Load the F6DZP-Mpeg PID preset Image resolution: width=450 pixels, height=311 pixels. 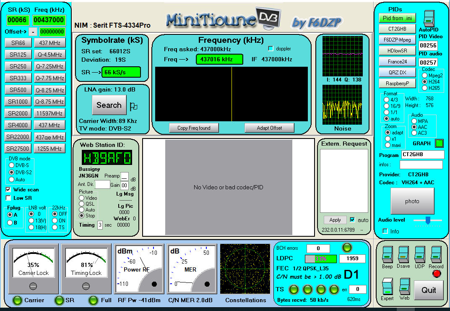coord(397,40)
